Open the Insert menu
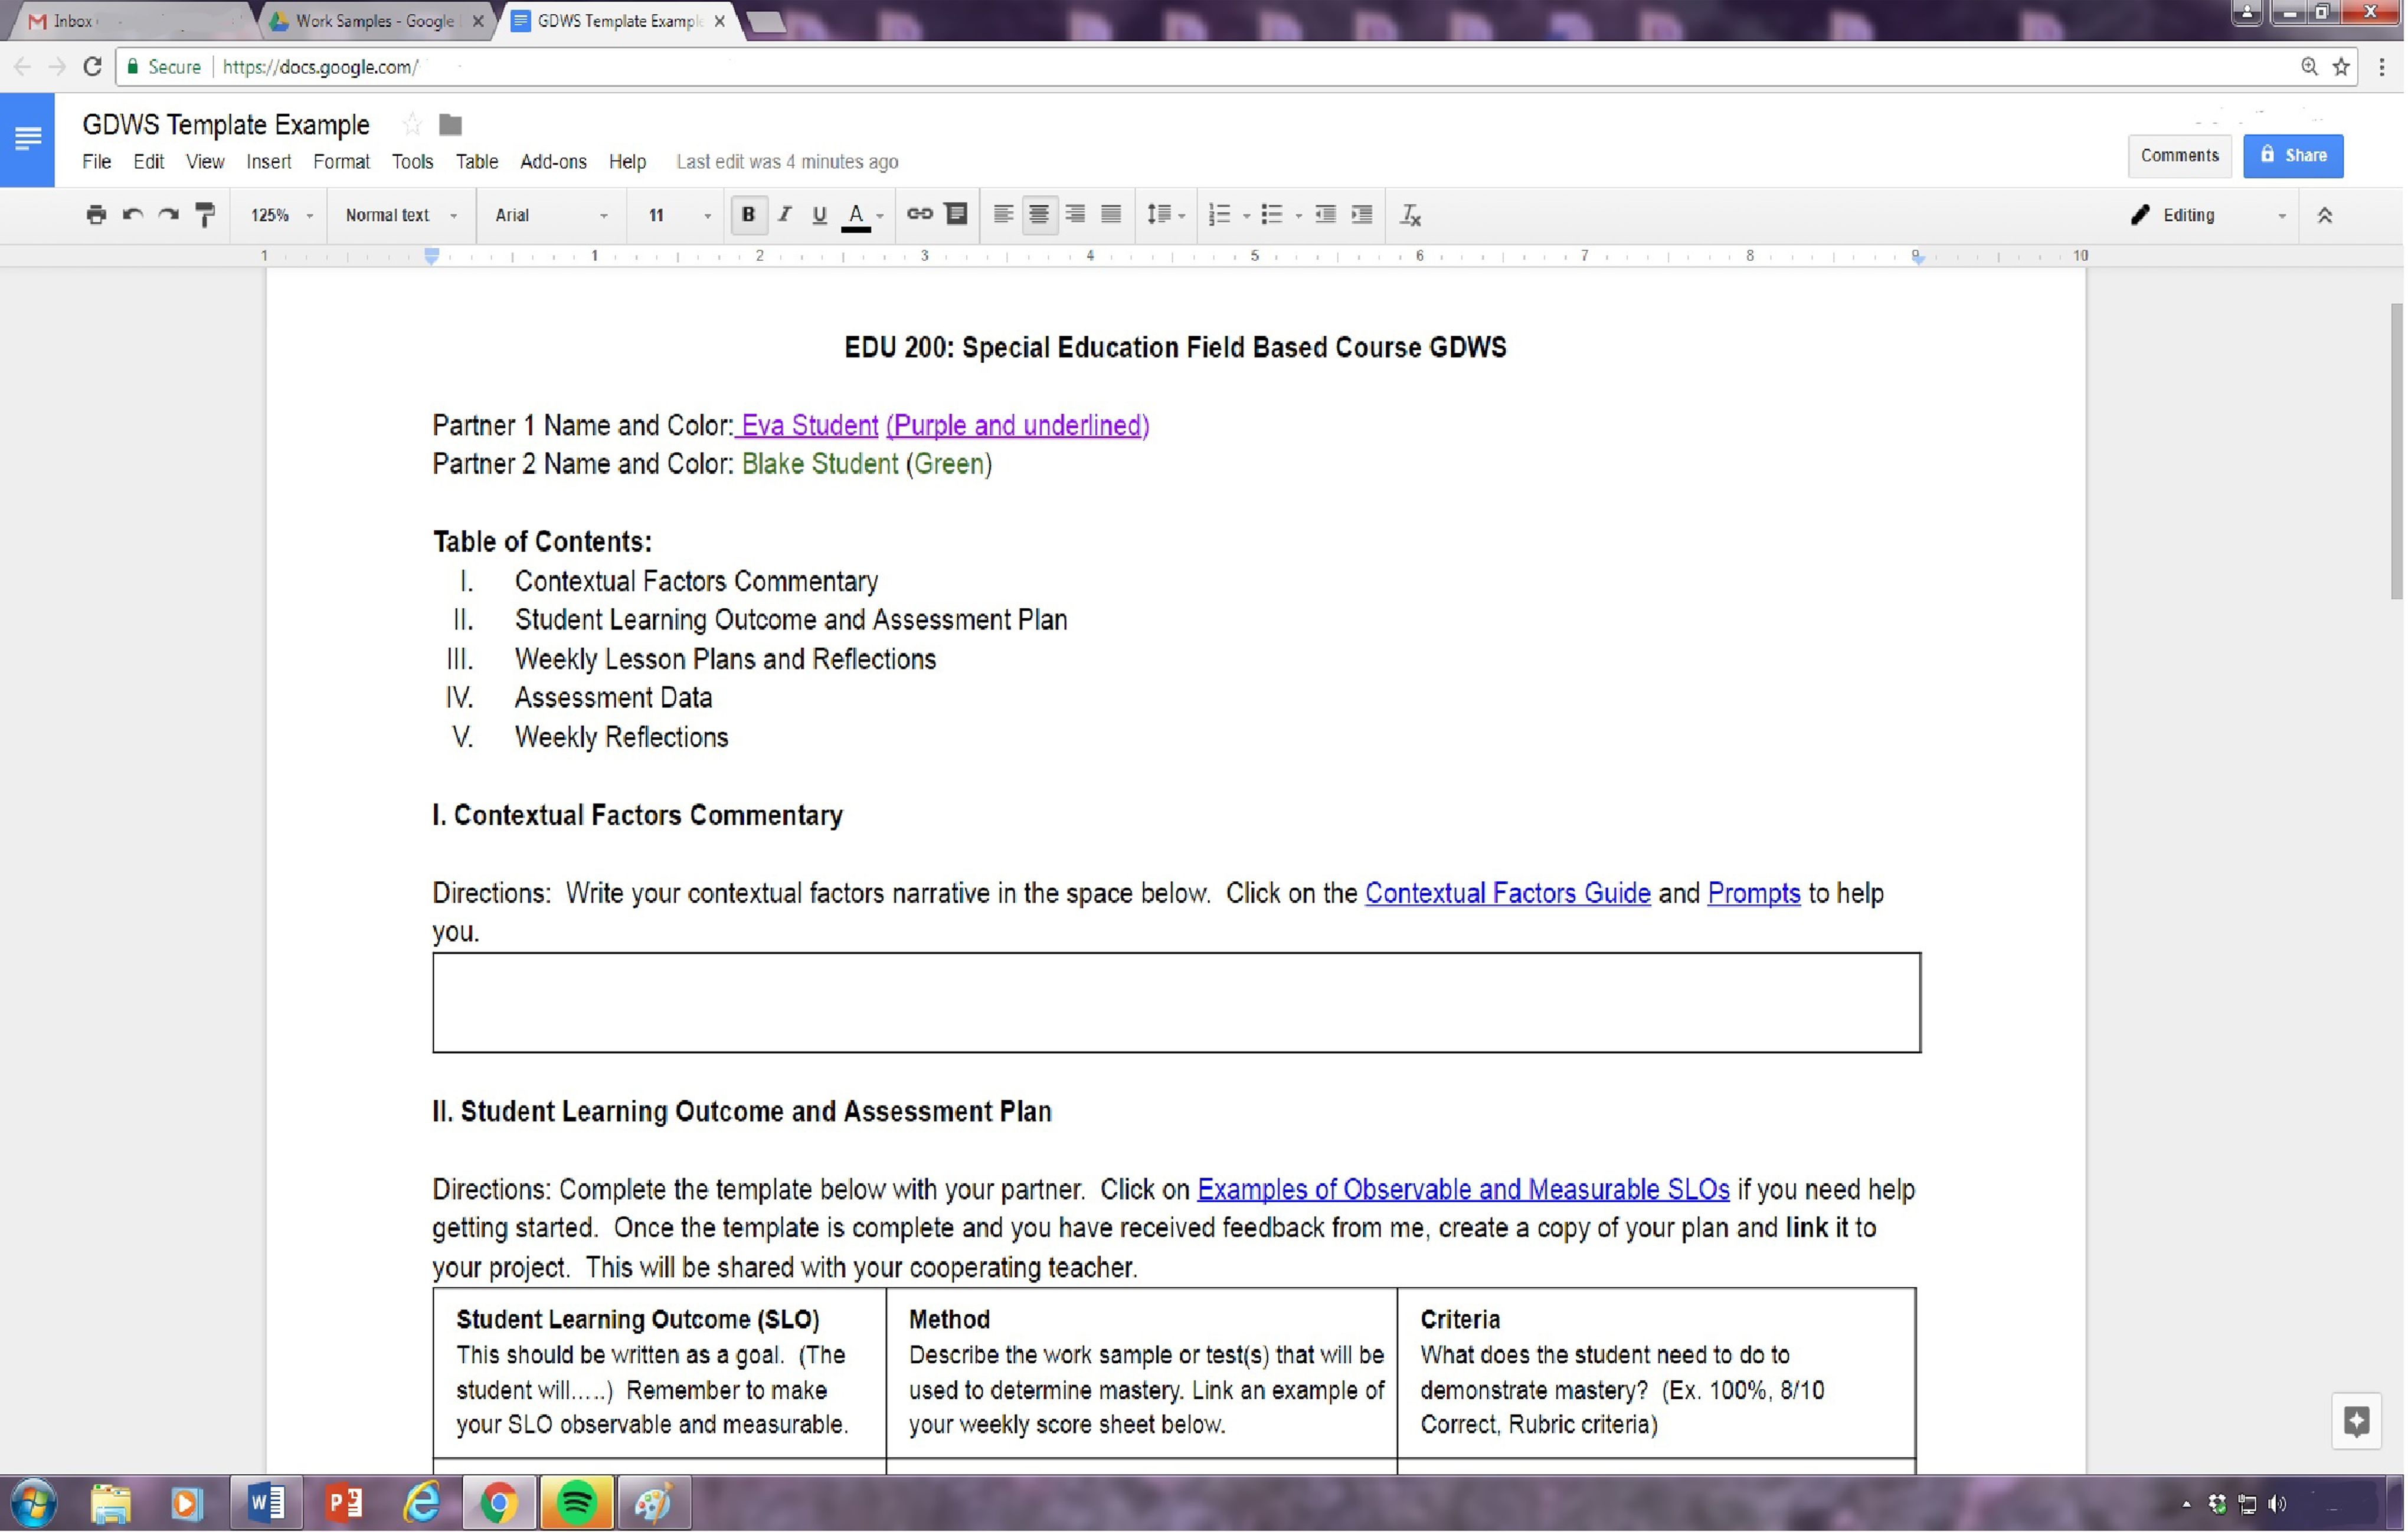Screen dimensions: 2408x1532 pos(268,162)
